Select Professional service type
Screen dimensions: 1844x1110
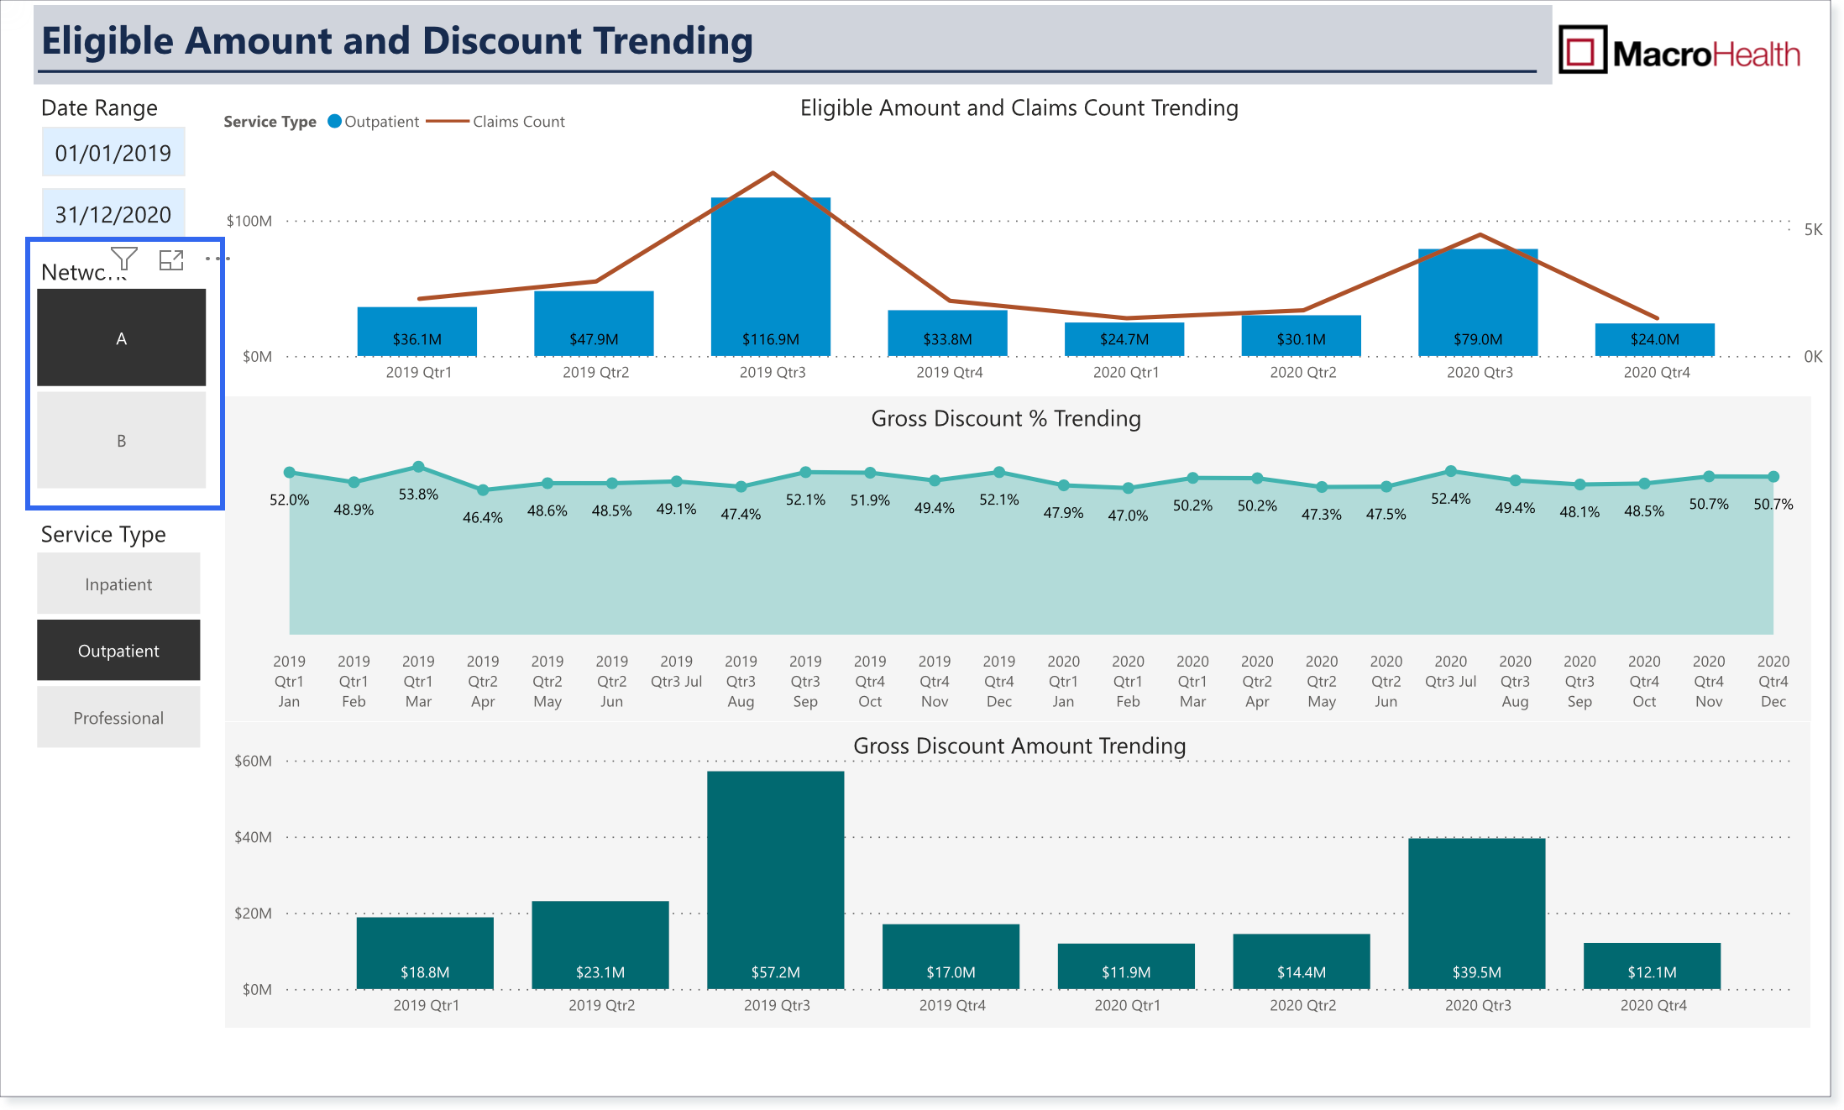point(118,717)
